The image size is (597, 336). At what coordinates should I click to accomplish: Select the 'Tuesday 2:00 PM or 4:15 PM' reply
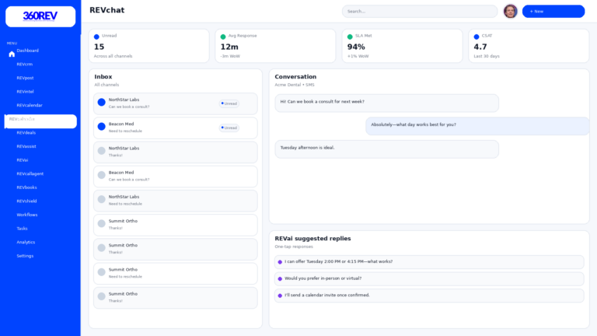click(x=428, y=262)
